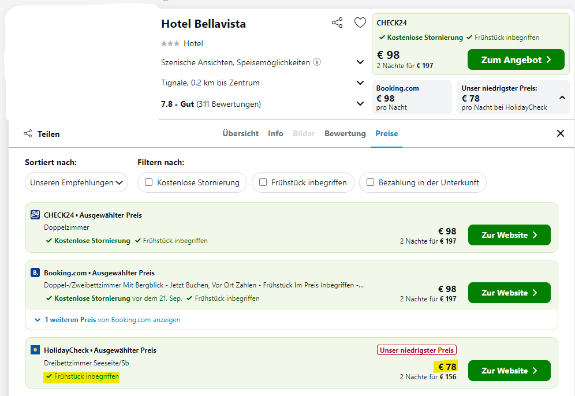Switch to the Bewertung tab

pos(345,133)
